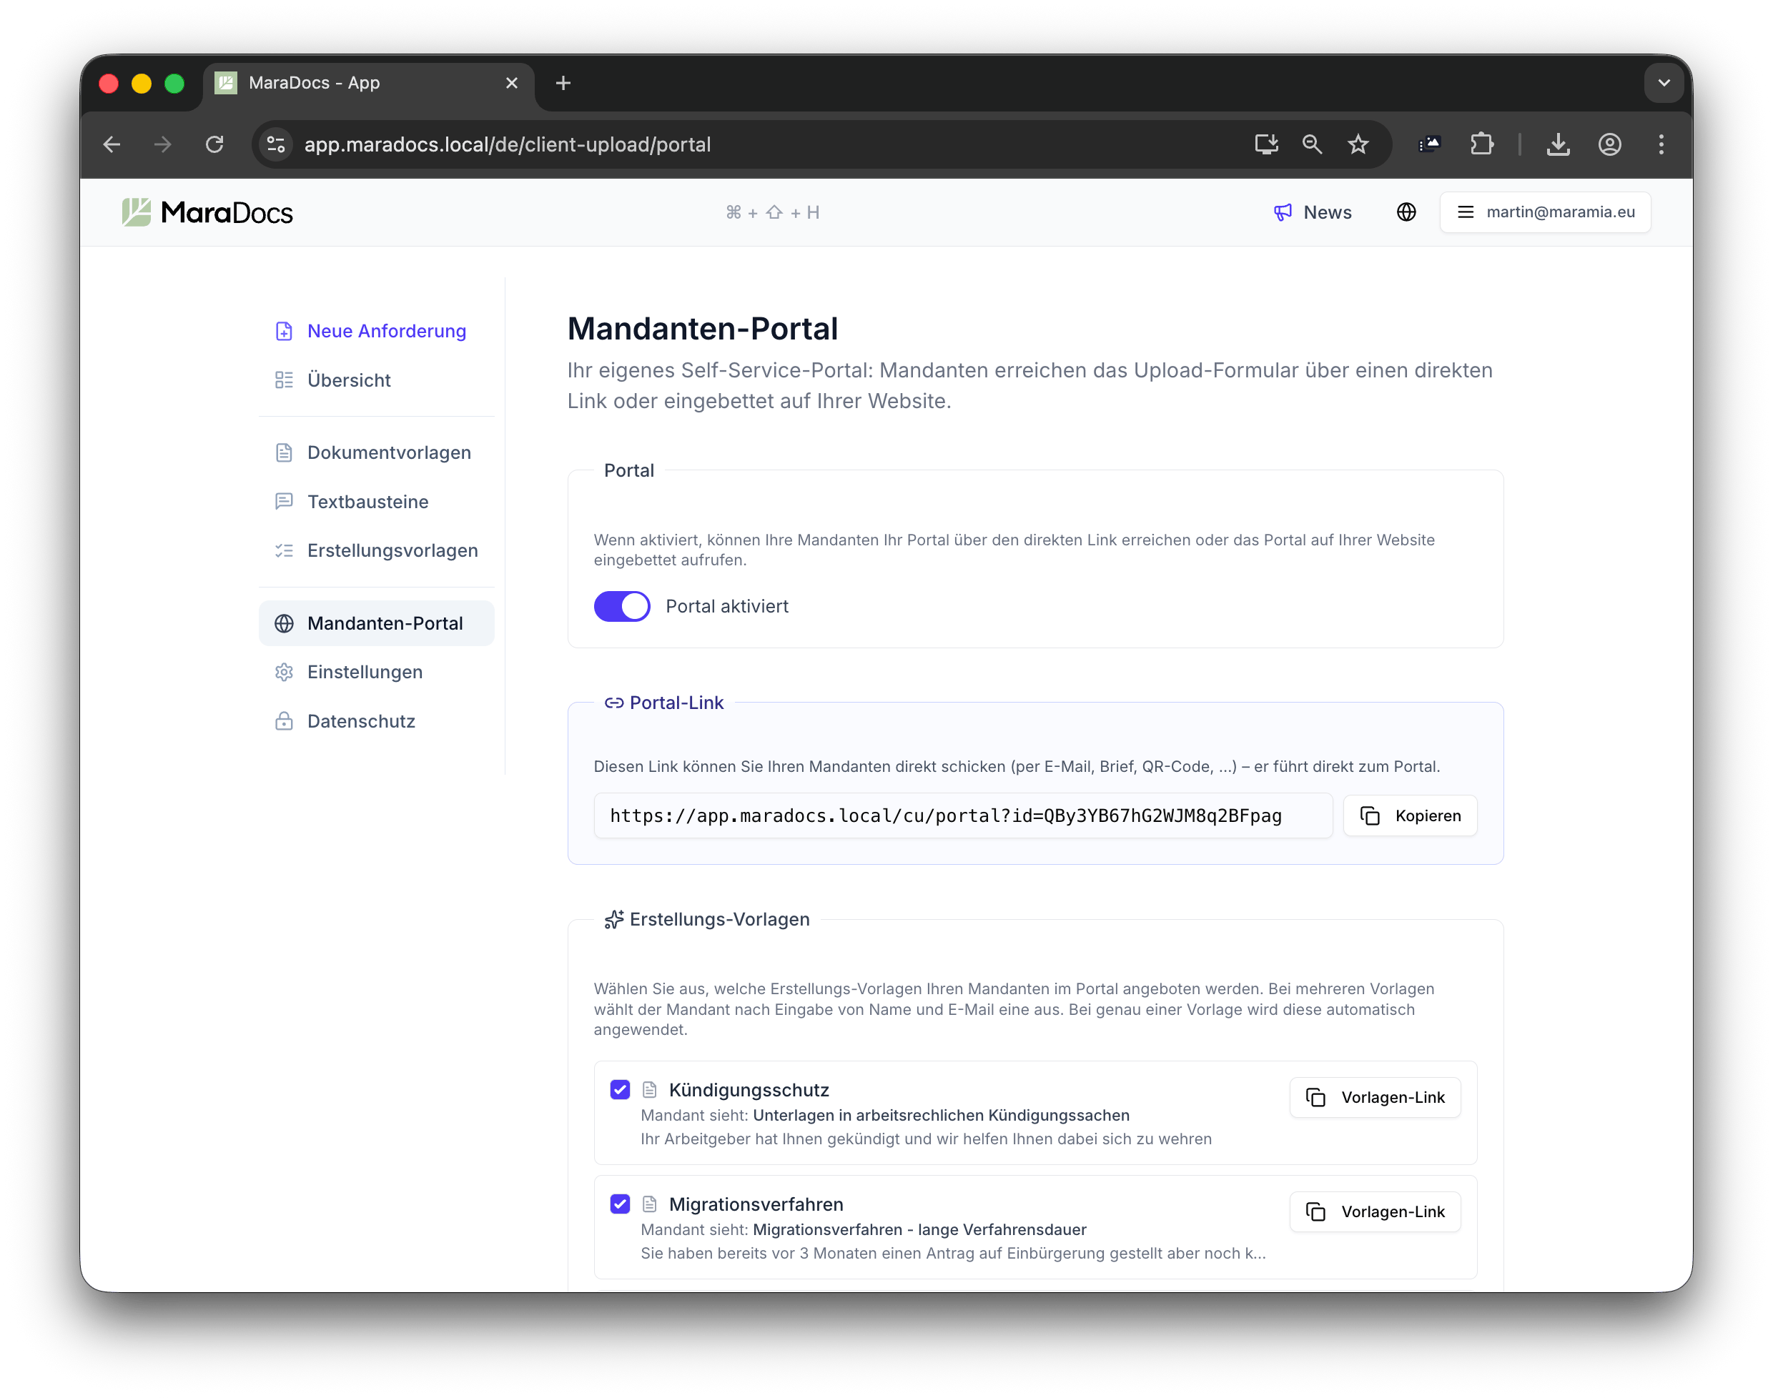
Task: Click the Erstellungsvorlagen checklist icon
Action: [284, 551]
